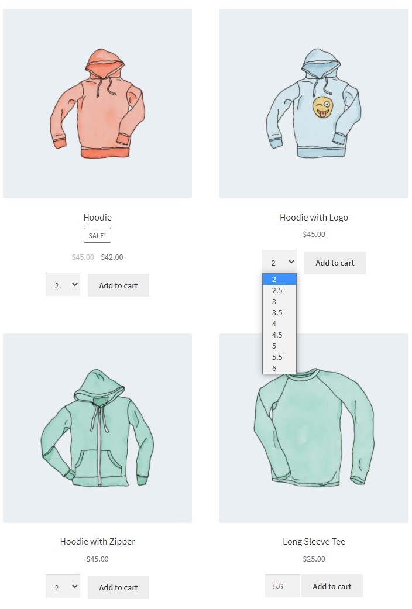The image size is (412, 609).
Task: Add Hoodie with Zipper to cart
Action: (x=119, y=587)
